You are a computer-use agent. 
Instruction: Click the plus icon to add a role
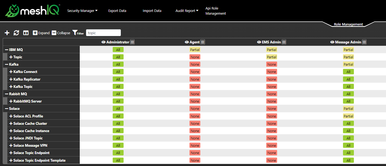click(x=7, y=33)
